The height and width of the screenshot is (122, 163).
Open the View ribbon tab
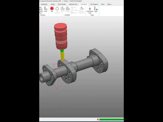point(103,4)
